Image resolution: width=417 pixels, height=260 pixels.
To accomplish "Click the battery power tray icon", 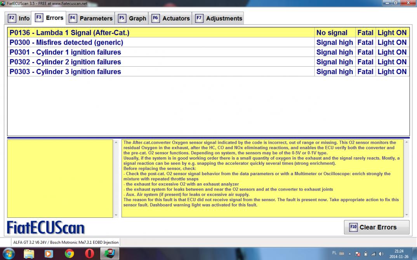I will click(x=366, y=254).
